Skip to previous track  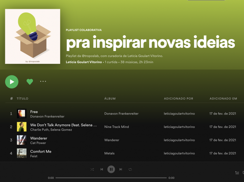[102, 169]
